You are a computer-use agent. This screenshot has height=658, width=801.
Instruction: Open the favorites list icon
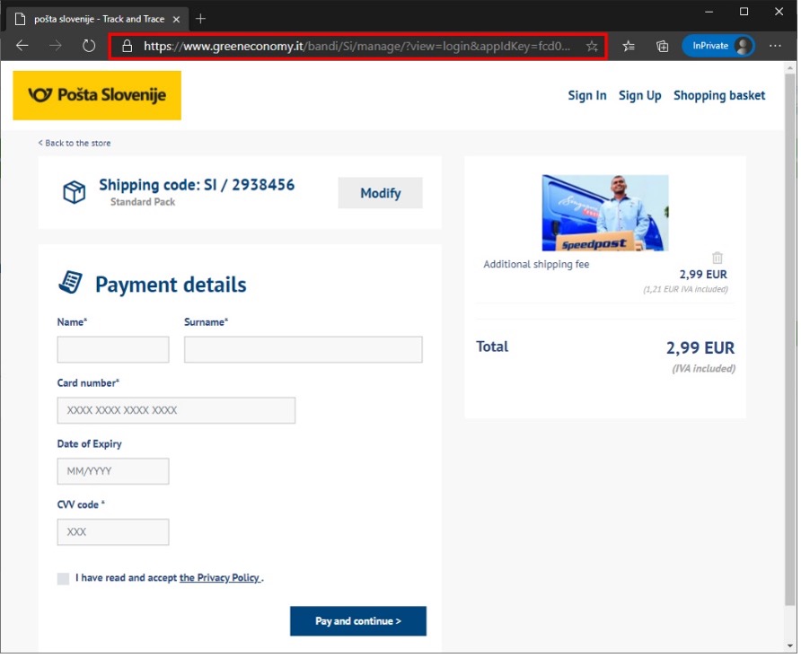tap(629, 46)
